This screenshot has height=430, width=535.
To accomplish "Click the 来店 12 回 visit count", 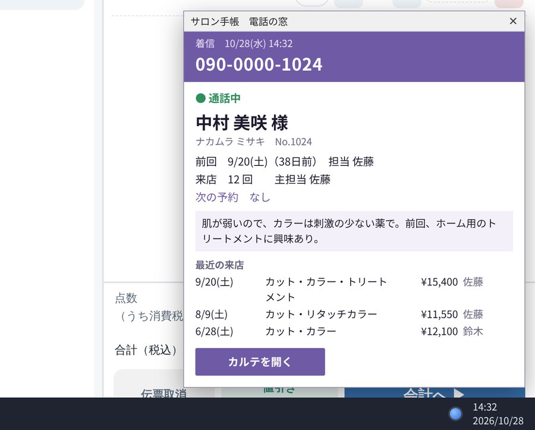I will [224, 180].
